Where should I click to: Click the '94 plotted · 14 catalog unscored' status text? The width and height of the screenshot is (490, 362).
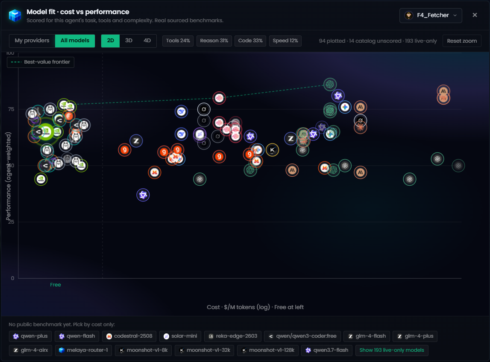pos(378,41)
